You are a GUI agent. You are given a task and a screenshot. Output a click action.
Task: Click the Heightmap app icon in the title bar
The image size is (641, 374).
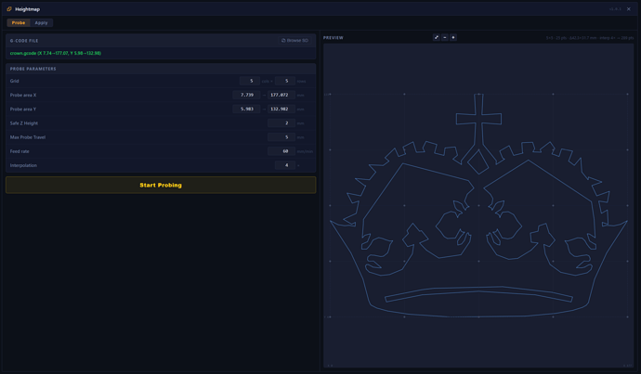pyautogui.click(x=9, y=9)
